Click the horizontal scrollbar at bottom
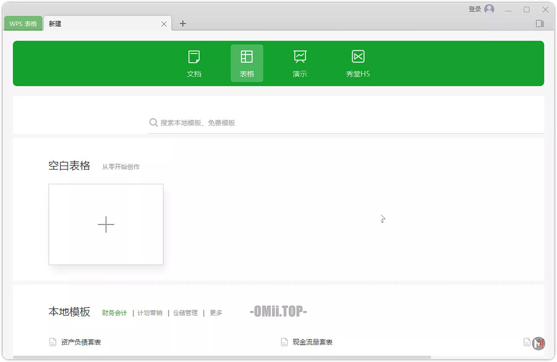Viewport: 557px width, 362px height. click(x=222, y=357)
